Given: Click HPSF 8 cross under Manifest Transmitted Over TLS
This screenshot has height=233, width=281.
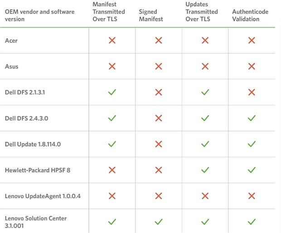Looking at the screenshot, I should [x=112, y=170].
